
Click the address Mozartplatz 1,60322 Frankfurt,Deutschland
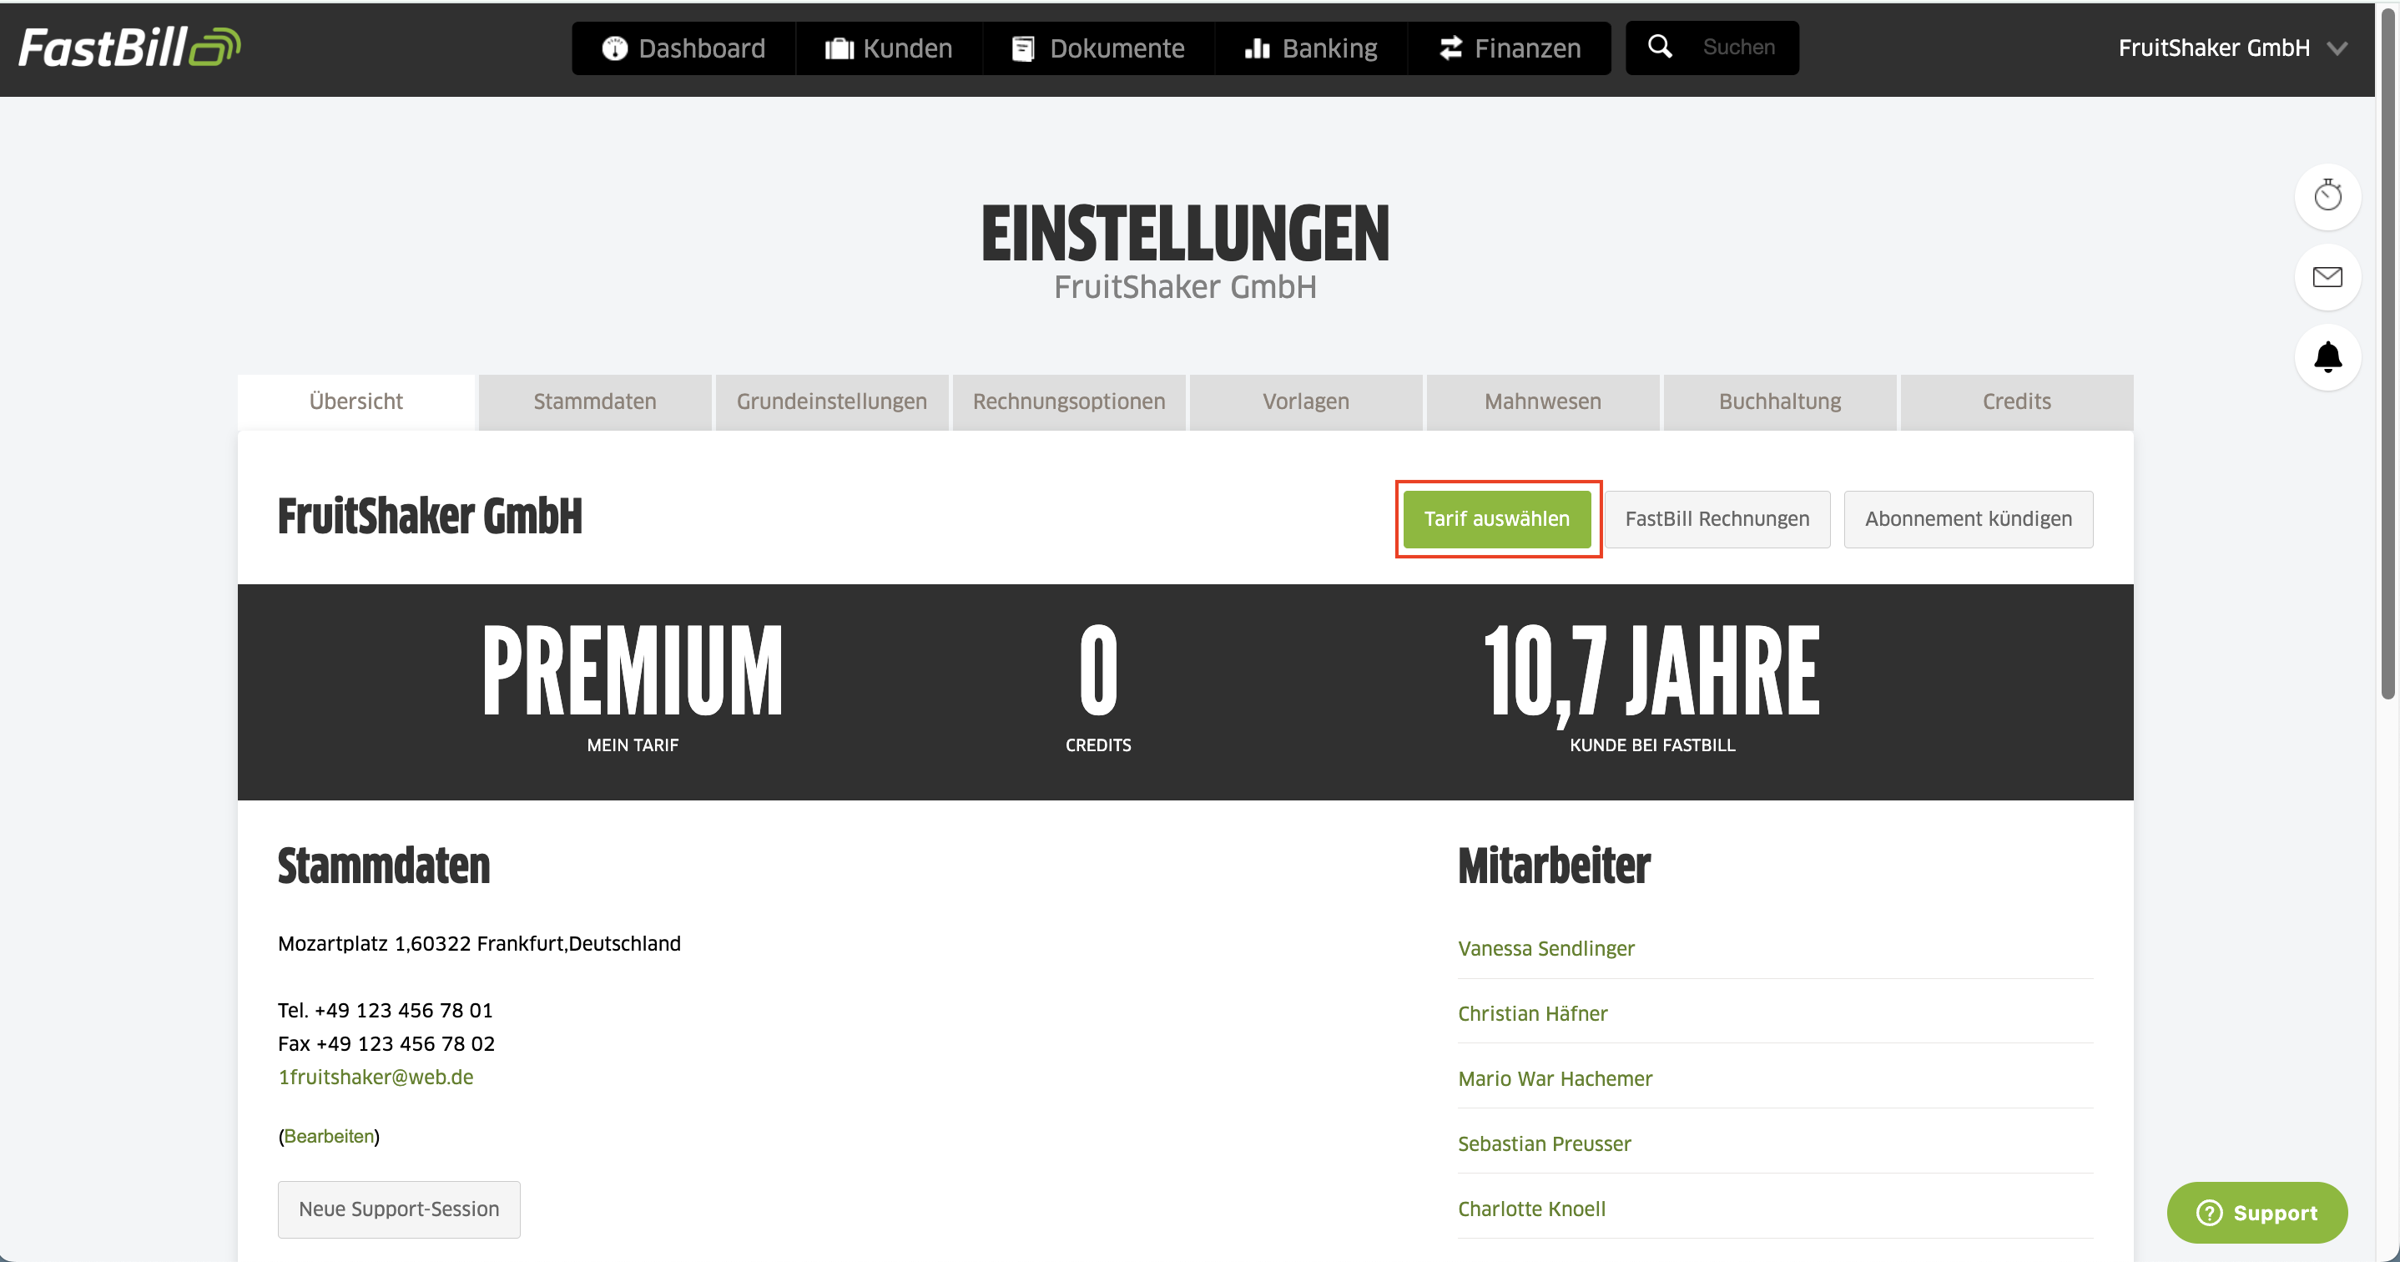[479, 943]
